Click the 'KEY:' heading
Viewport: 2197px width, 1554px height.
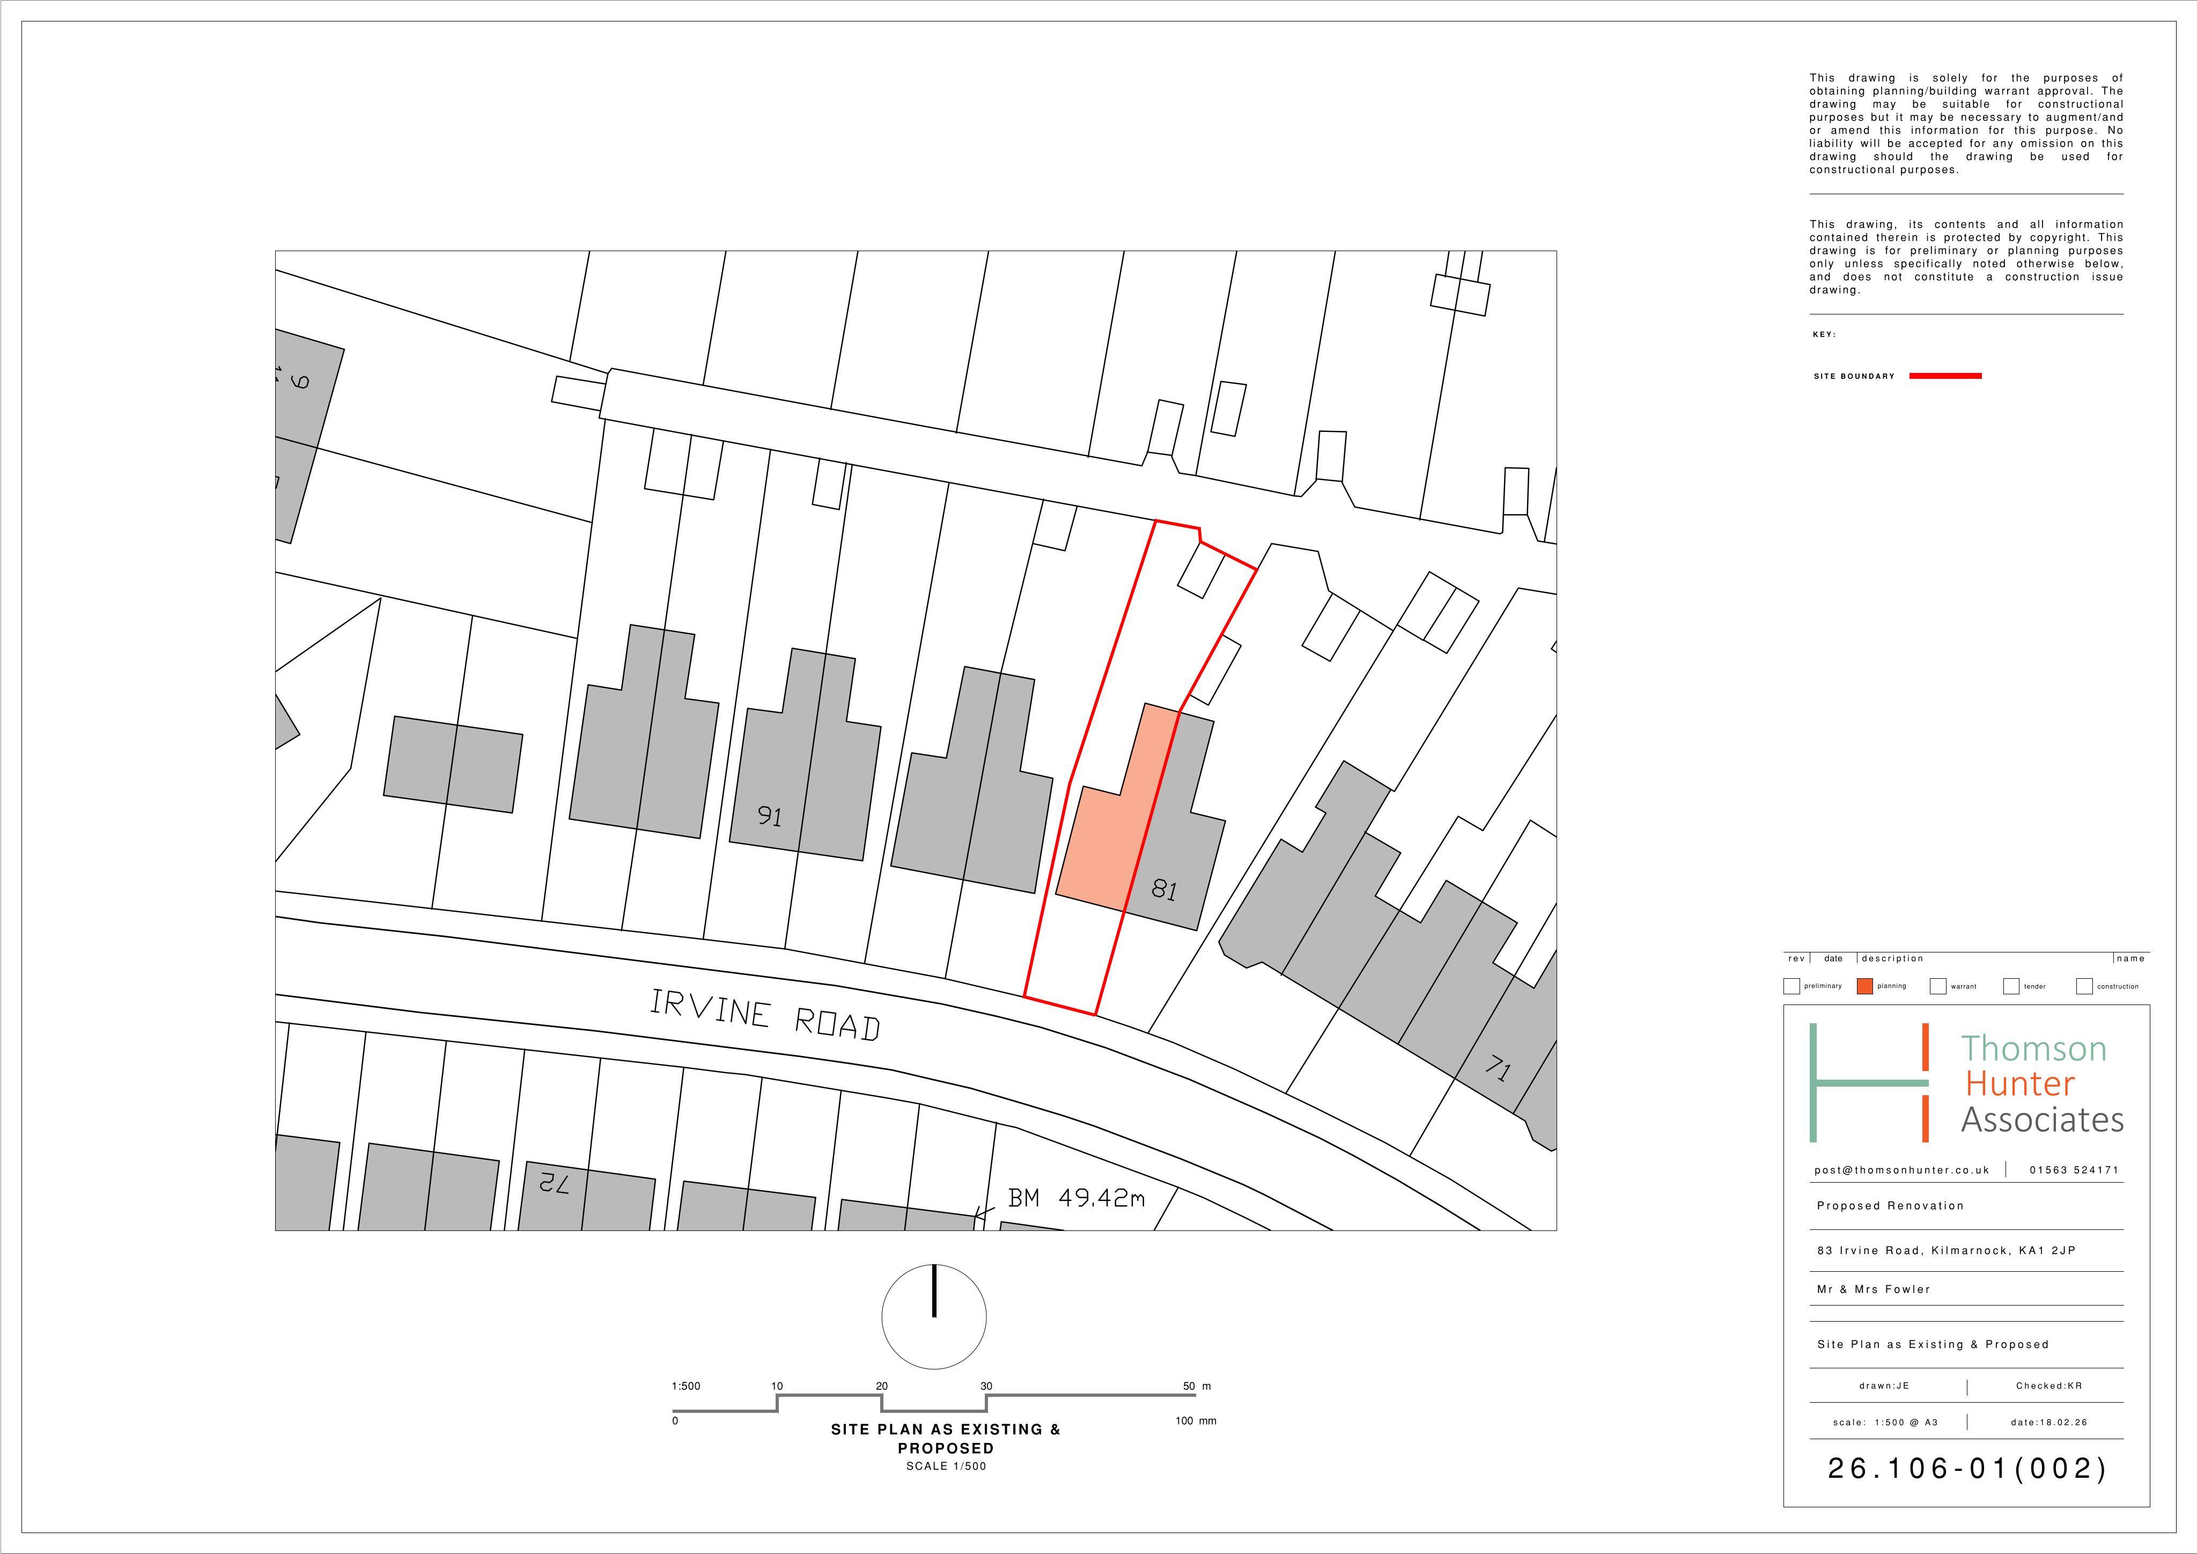[1824, 335]
